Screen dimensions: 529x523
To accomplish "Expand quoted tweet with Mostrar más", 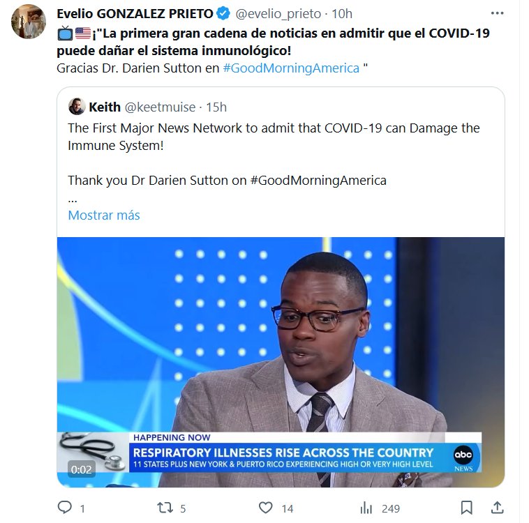I will pos(104,215).
